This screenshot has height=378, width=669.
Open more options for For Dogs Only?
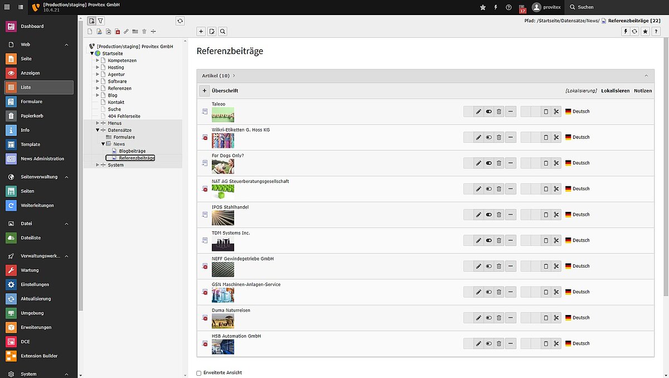click(510, 163)
